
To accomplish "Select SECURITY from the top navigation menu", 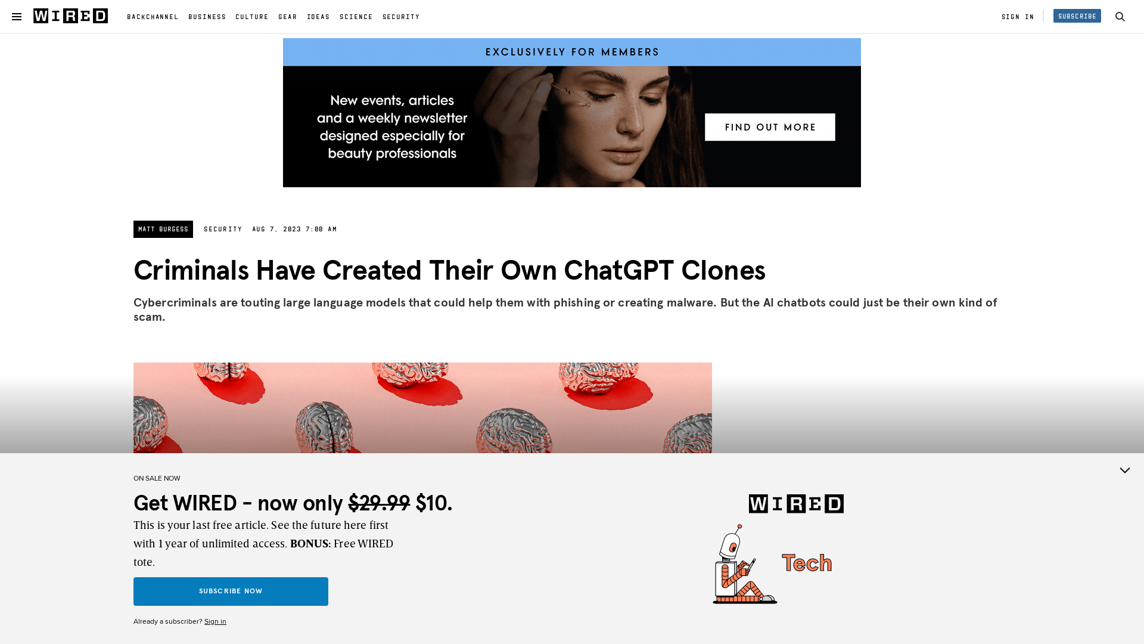I will point(401,17).
